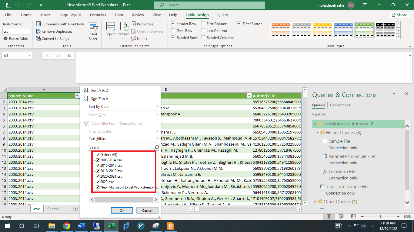Click Unlink table icon
Image resolution: width=414 pixels, height=232 pixels.
[x=134, y=39]
